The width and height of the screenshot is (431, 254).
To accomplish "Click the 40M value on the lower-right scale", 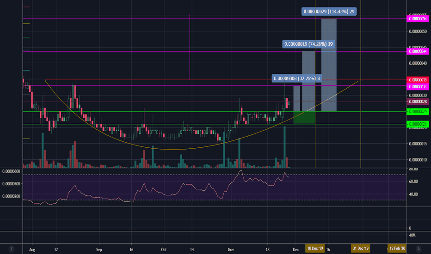I will (412, 235).
